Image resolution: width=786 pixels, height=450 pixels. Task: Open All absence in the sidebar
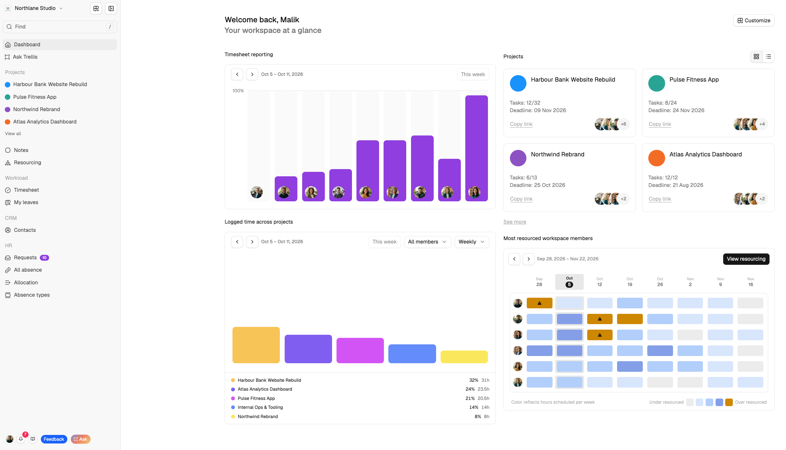(x=60, y=270)
